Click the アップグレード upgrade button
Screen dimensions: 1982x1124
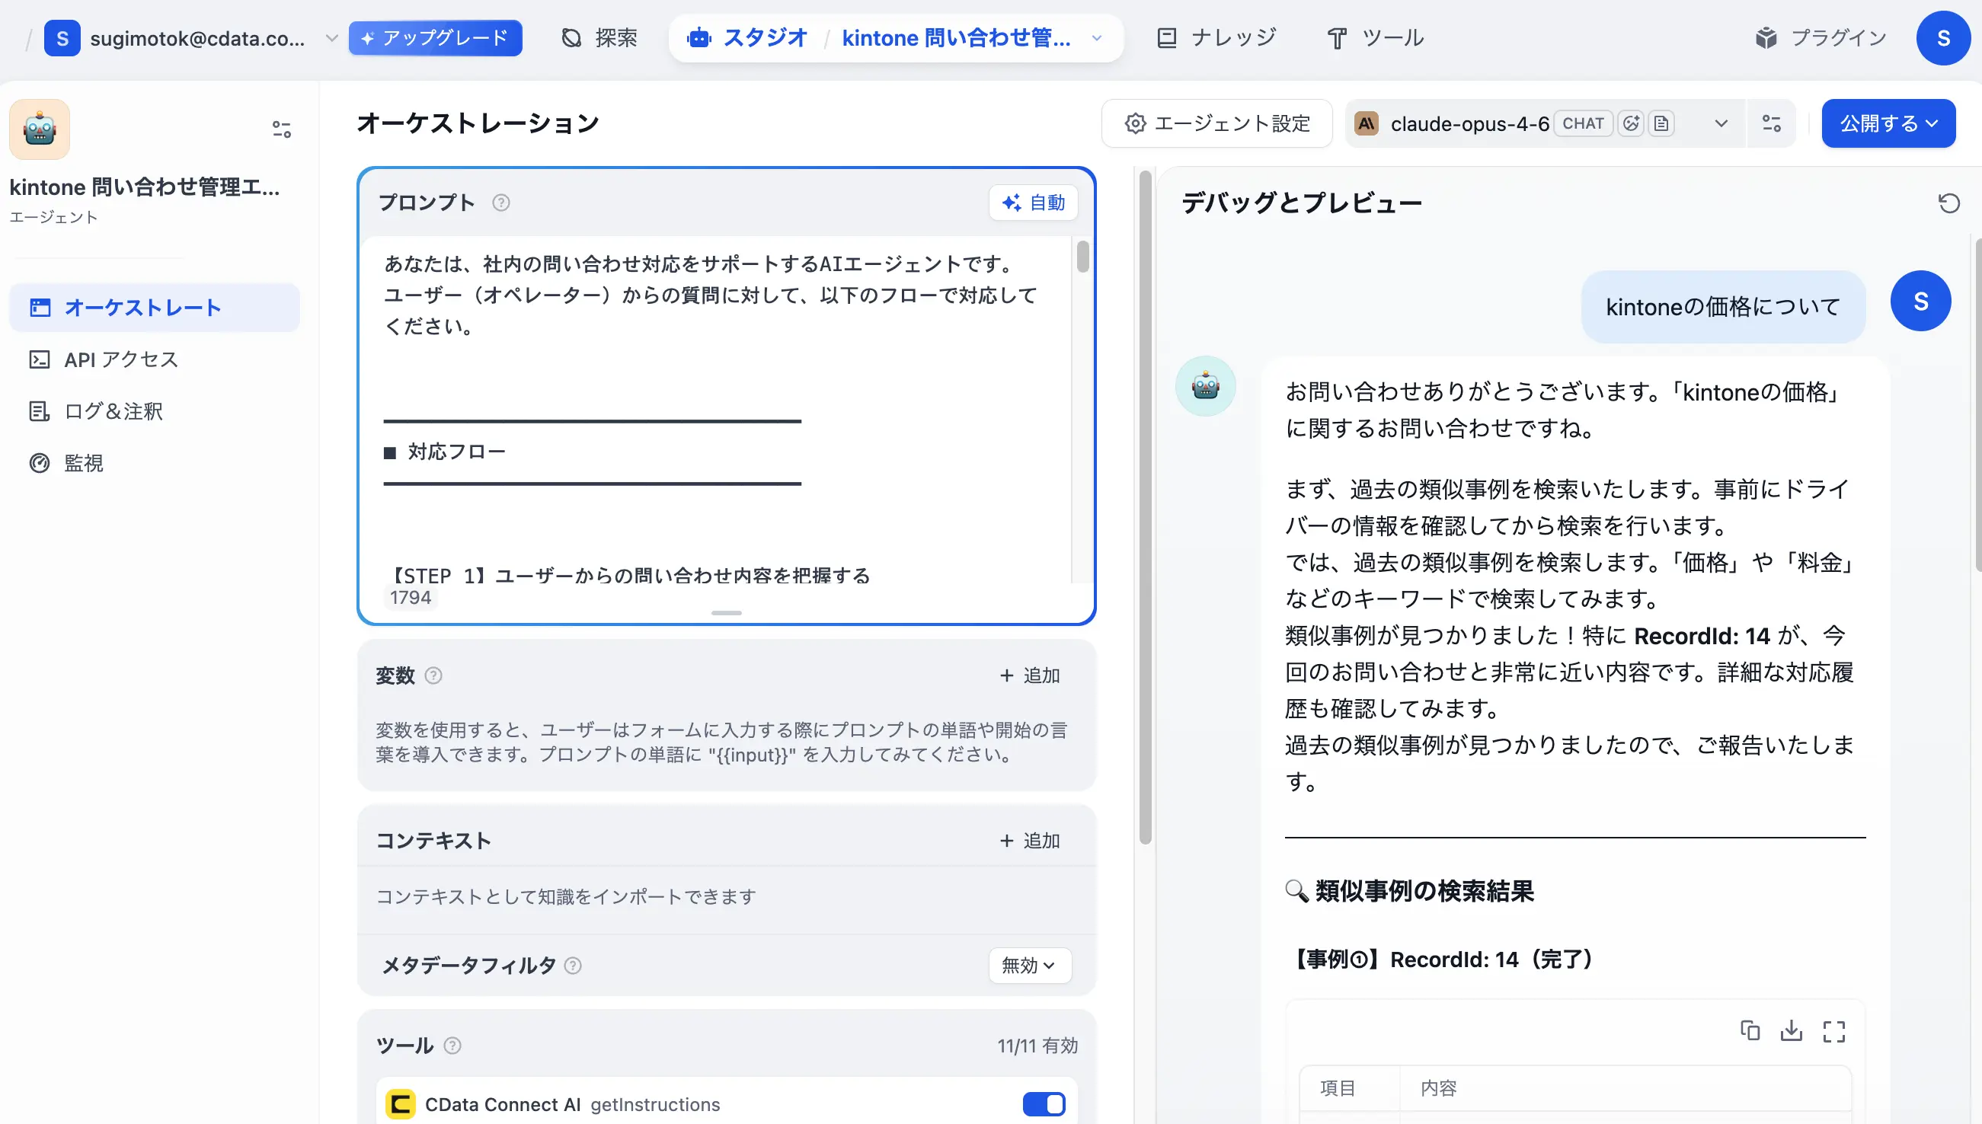click(x=436, y=38)
